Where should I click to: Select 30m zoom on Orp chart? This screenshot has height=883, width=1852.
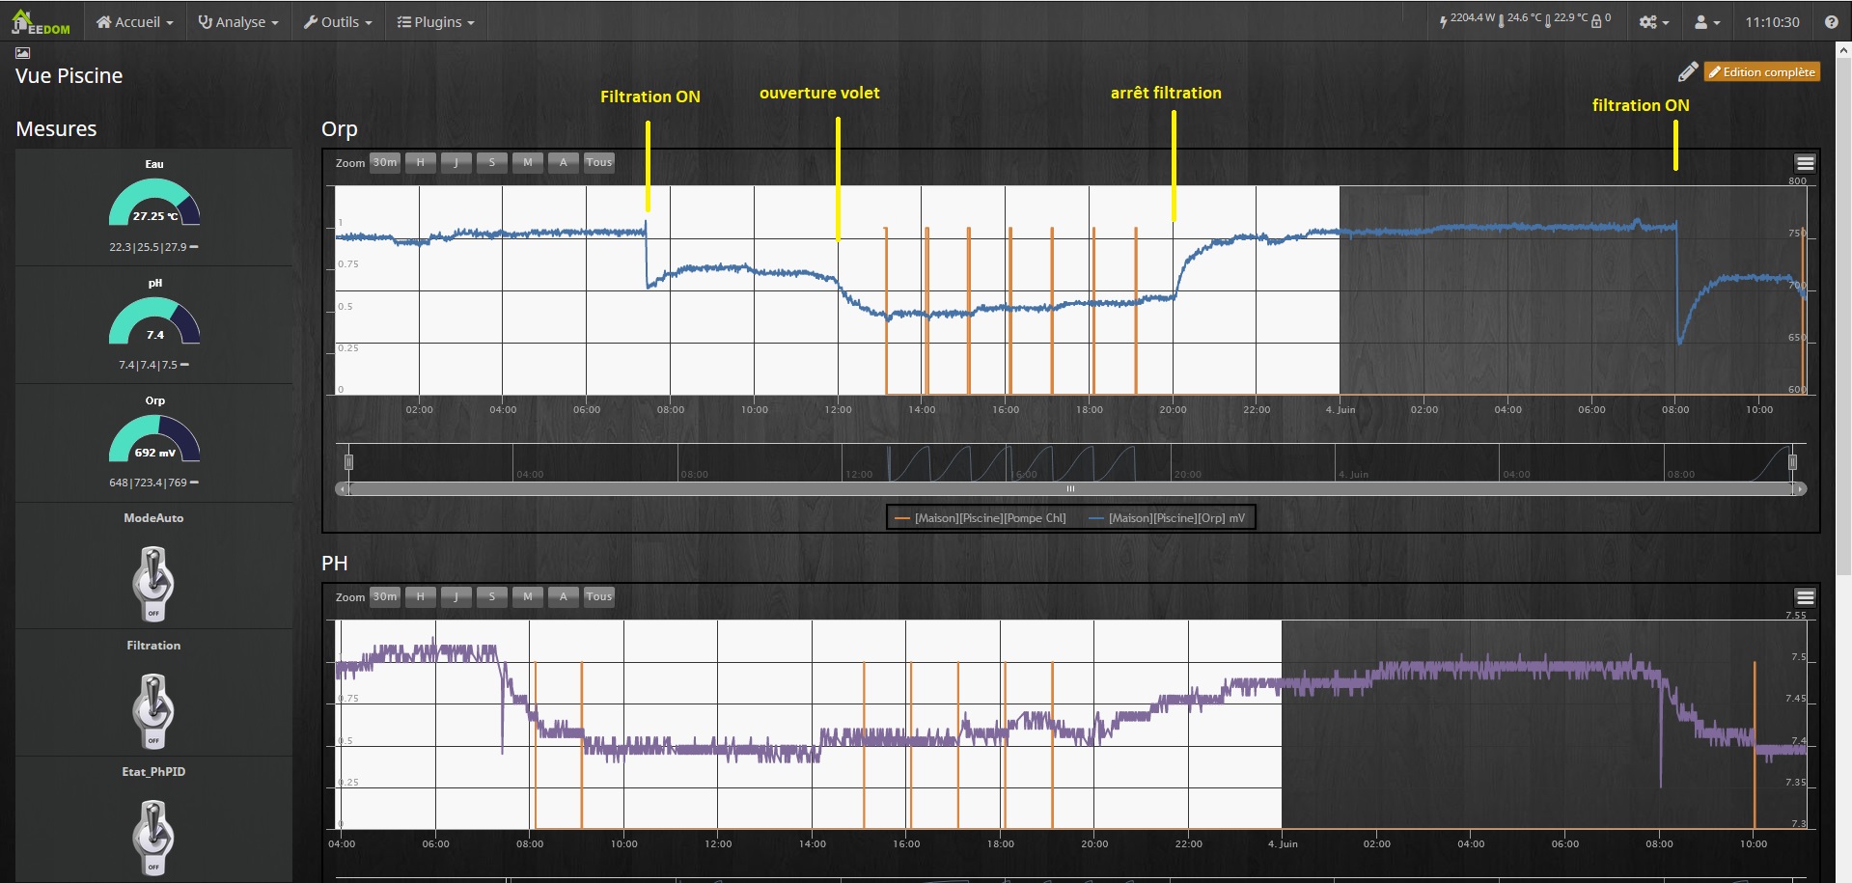(385, 162)
